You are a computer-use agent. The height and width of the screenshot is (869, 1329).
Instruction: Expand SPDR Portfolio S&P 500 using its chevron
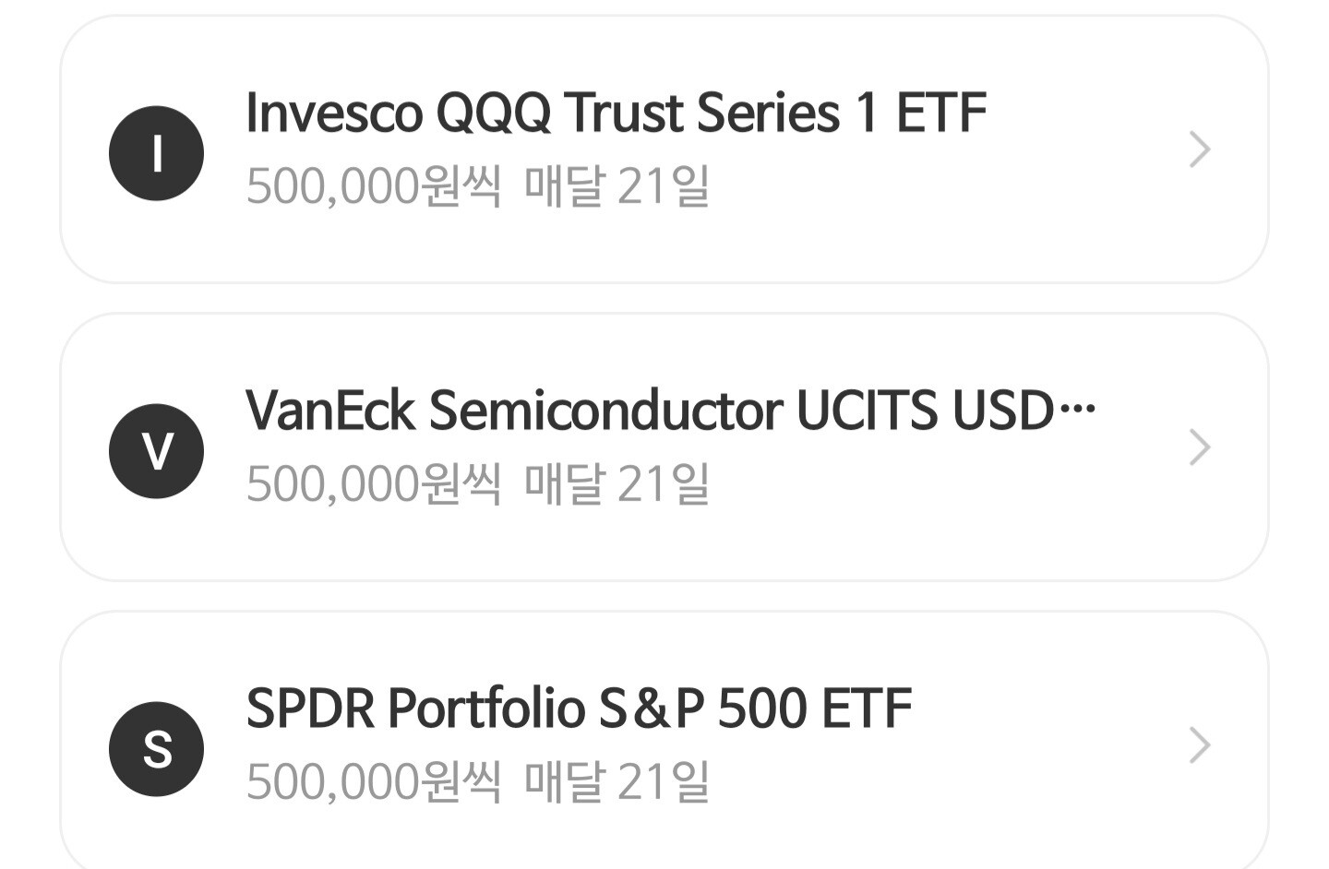(1199, 745)
